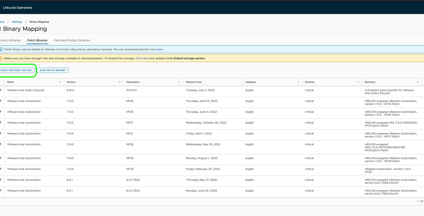Click the 'Thursday, April 14, 2022' date cell
Image resolution: width=424 pixels, height=216 pixels.
coord(202,101)
